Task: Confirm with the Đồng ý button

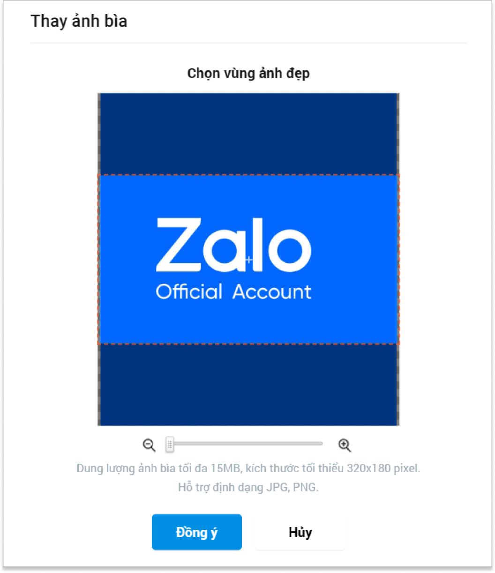Action: point(197,532)
